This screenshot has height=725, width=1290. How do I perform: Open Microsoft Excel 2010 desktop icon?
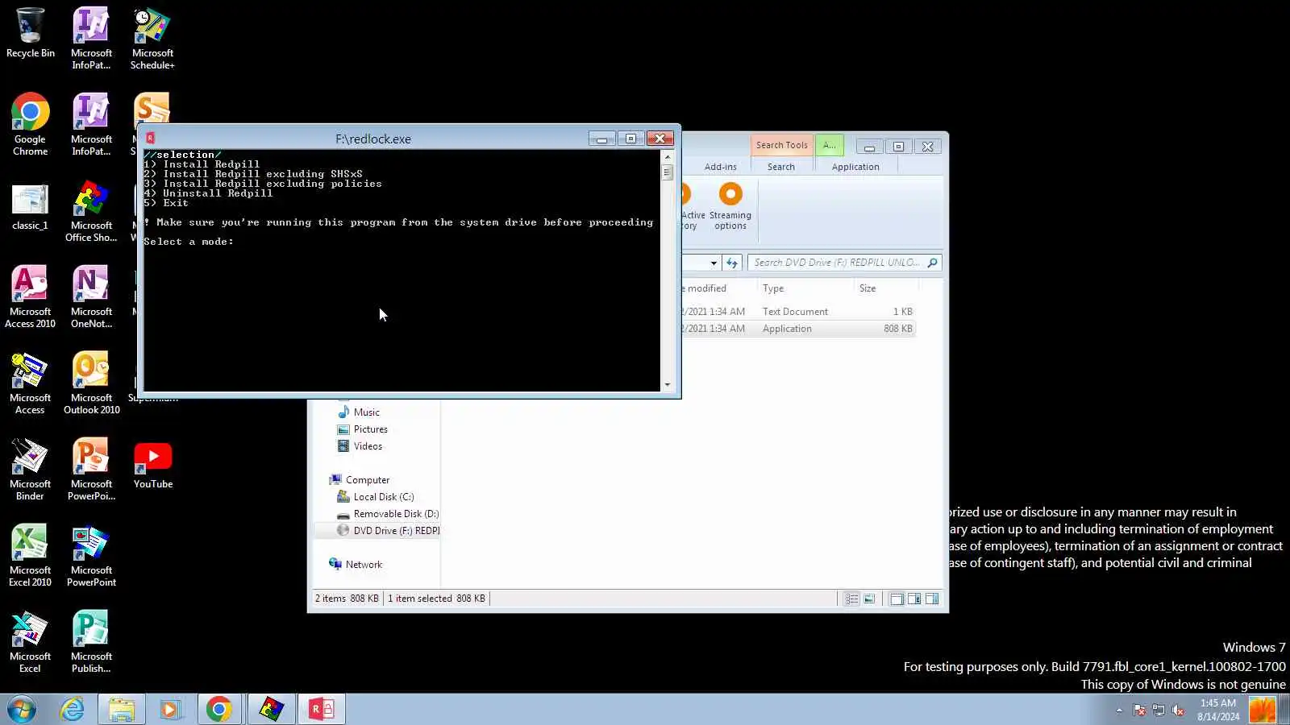pyautogui.click(x=30, y=556)
